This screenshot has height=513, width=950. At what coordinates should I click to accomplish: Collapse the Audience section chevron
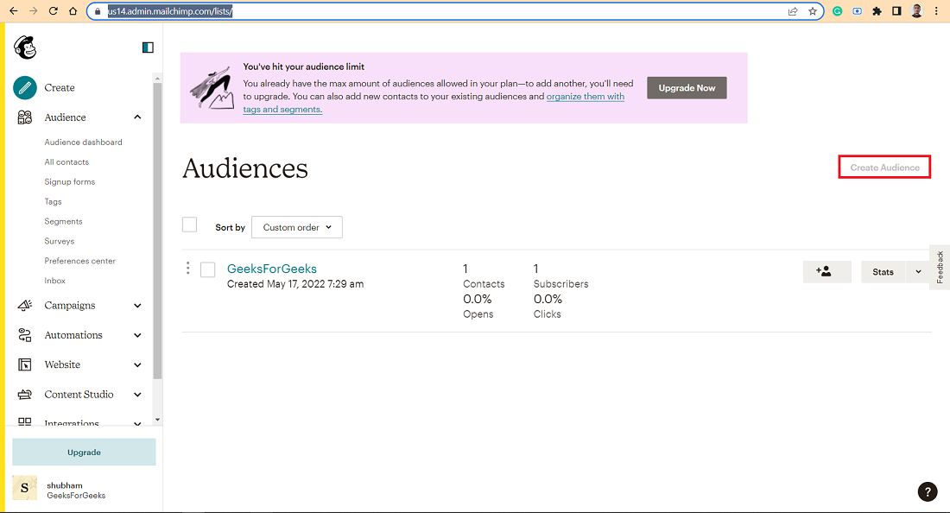click(x=137, y=117)
